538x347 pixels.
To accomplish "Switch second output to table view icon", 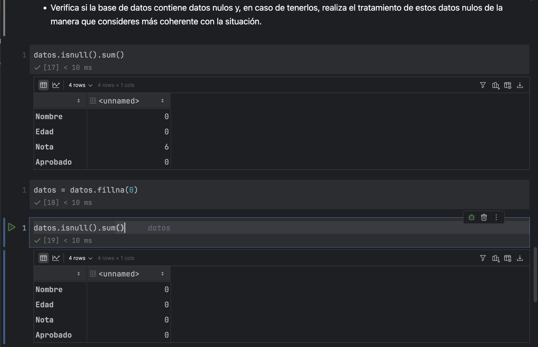I will (x=44, y=258).
